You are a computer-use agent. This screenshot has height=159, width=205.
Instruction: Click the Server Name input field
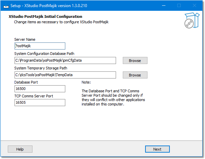pos(40,46)
